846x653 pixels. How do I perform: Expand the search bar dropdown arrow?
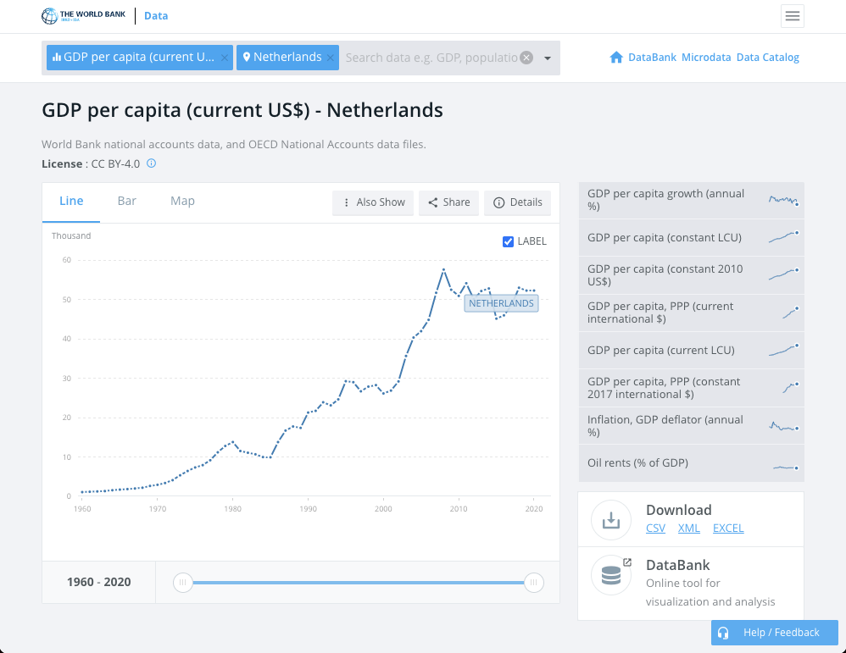pos(547,58)
